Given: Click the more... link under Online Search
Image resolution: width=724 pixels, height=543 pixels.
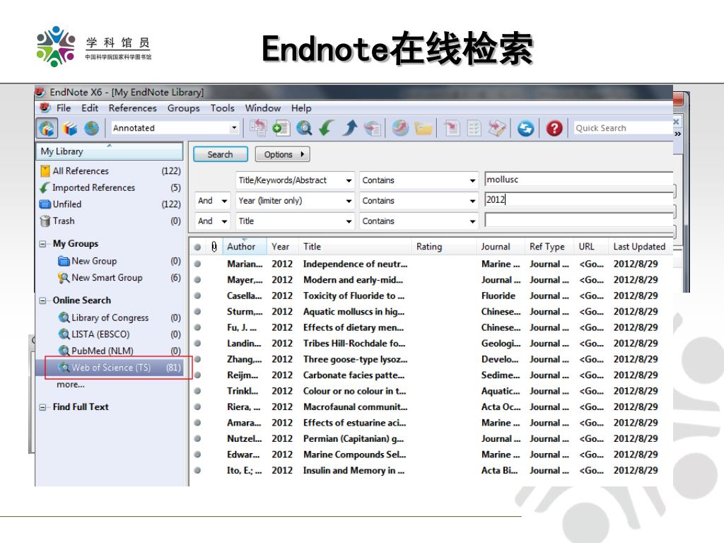Looking at the screenshot, I should click(x=70, y=384).
